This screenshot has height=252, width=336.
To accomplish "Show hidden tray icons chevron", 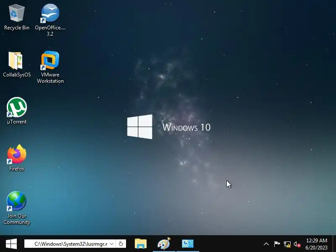I will pos(266,244).
